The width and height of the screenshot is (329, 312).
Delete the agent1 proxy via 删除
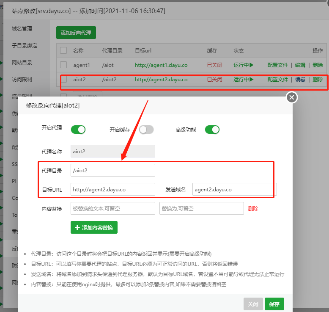tap(318, 65)
